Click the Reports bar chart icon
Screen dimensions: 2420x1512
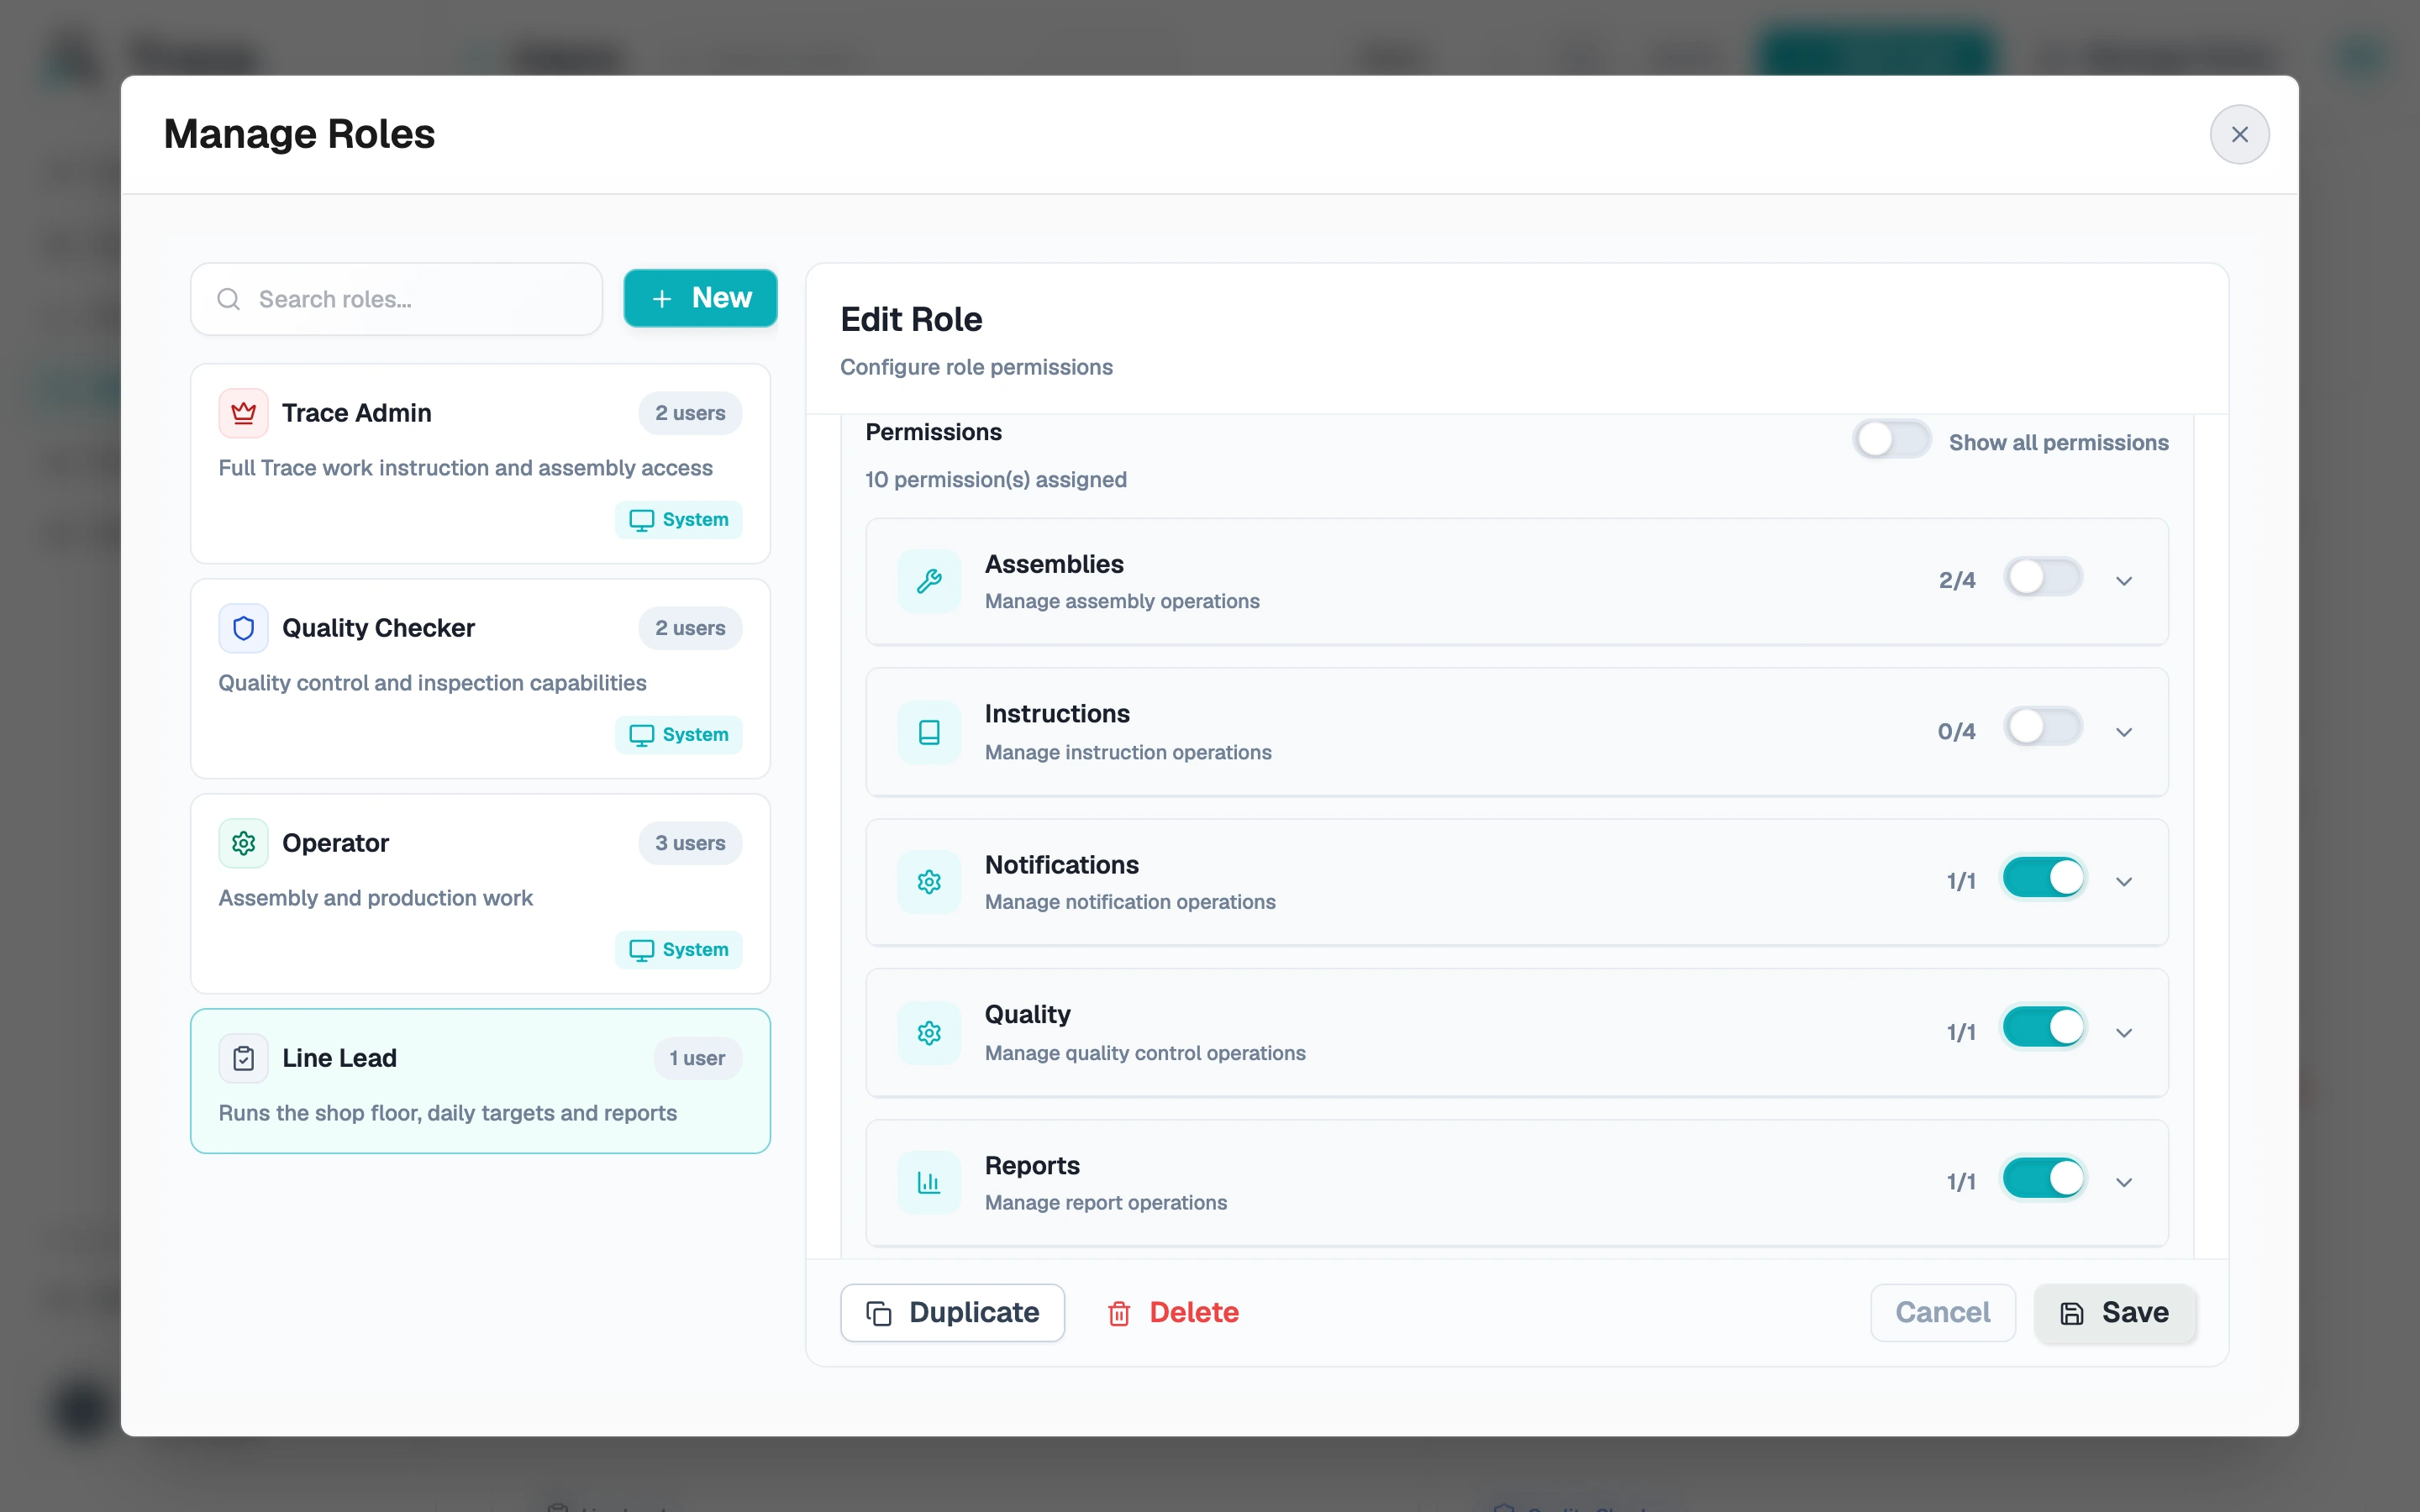pyautogui.click(x=929, y=1182)
